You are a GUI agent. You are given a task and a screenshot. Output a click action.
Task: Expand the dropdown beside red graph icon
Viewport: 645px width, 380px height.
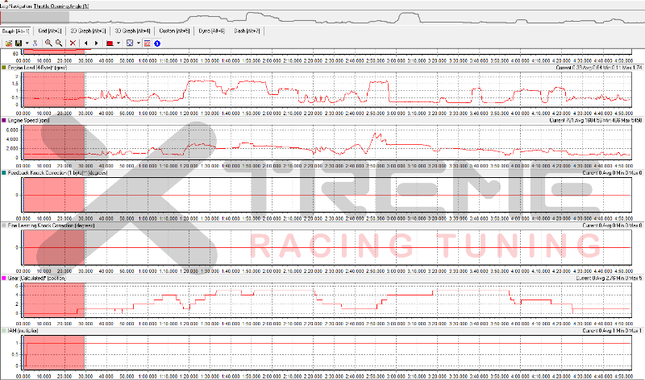click(x=119, y=42)
